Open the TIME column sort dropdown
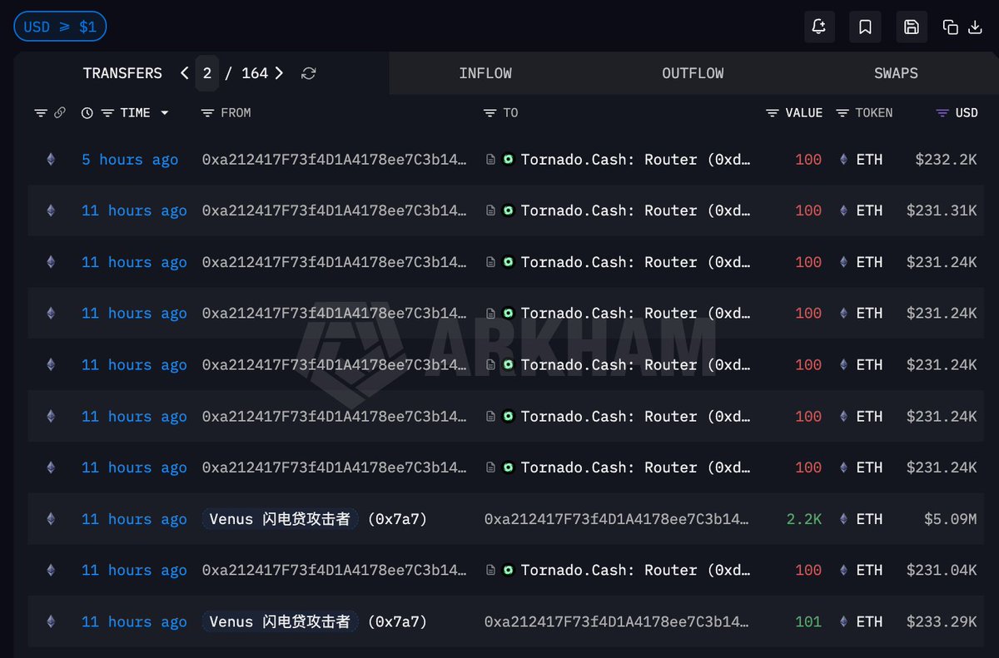 point(163,112)
